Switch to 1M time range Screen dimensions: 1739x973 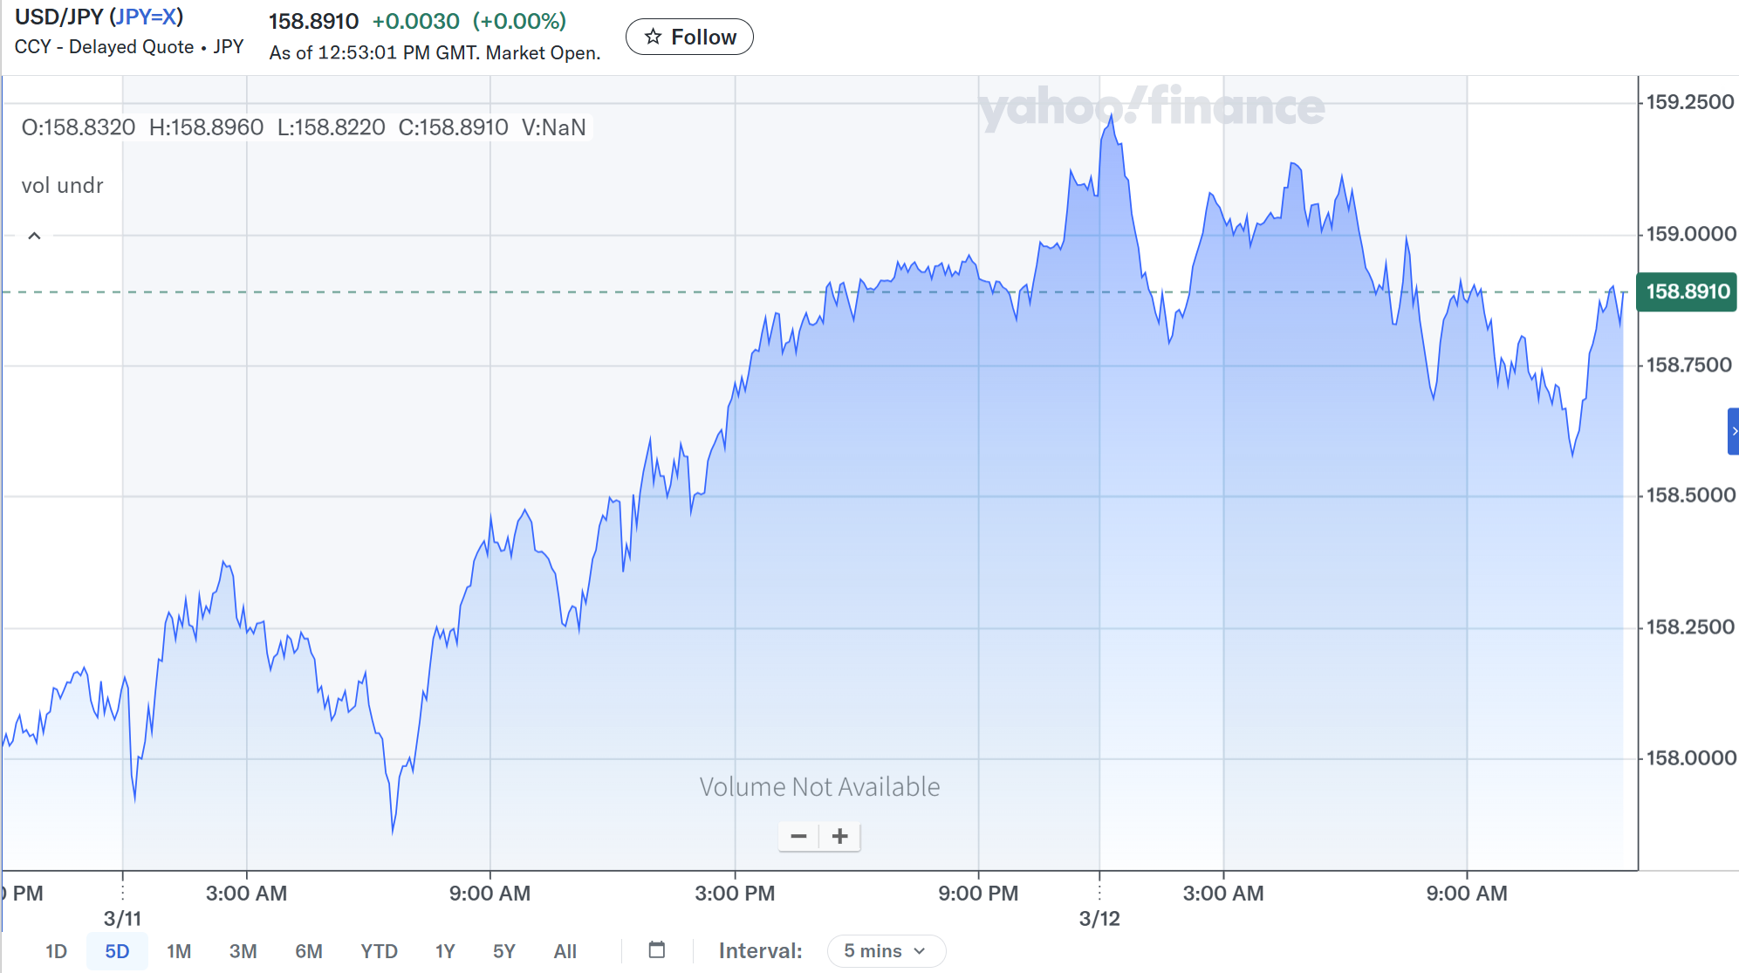pos(179,951)
